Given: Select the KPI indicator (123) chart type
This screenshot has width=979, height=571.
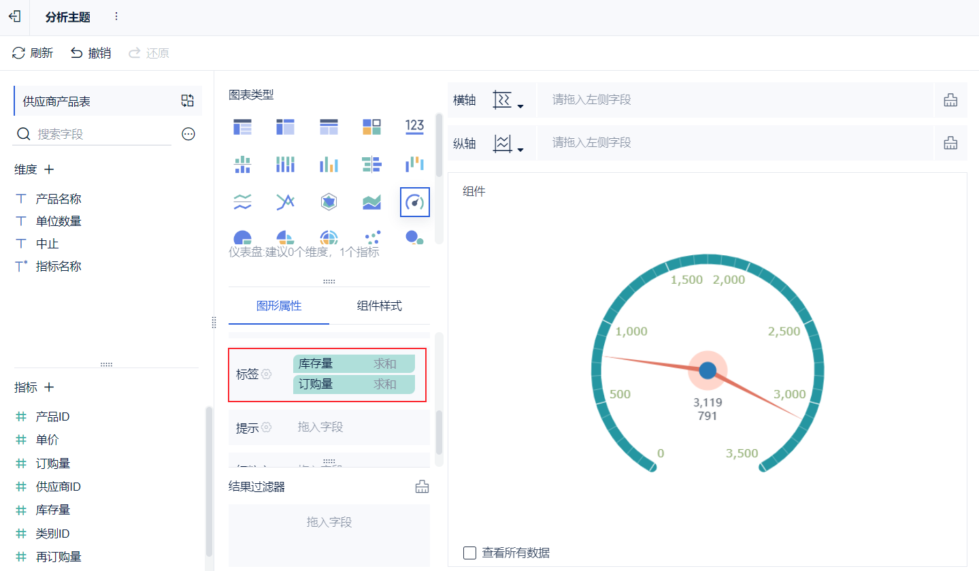Looking at the screenshot, I should 414,127.
